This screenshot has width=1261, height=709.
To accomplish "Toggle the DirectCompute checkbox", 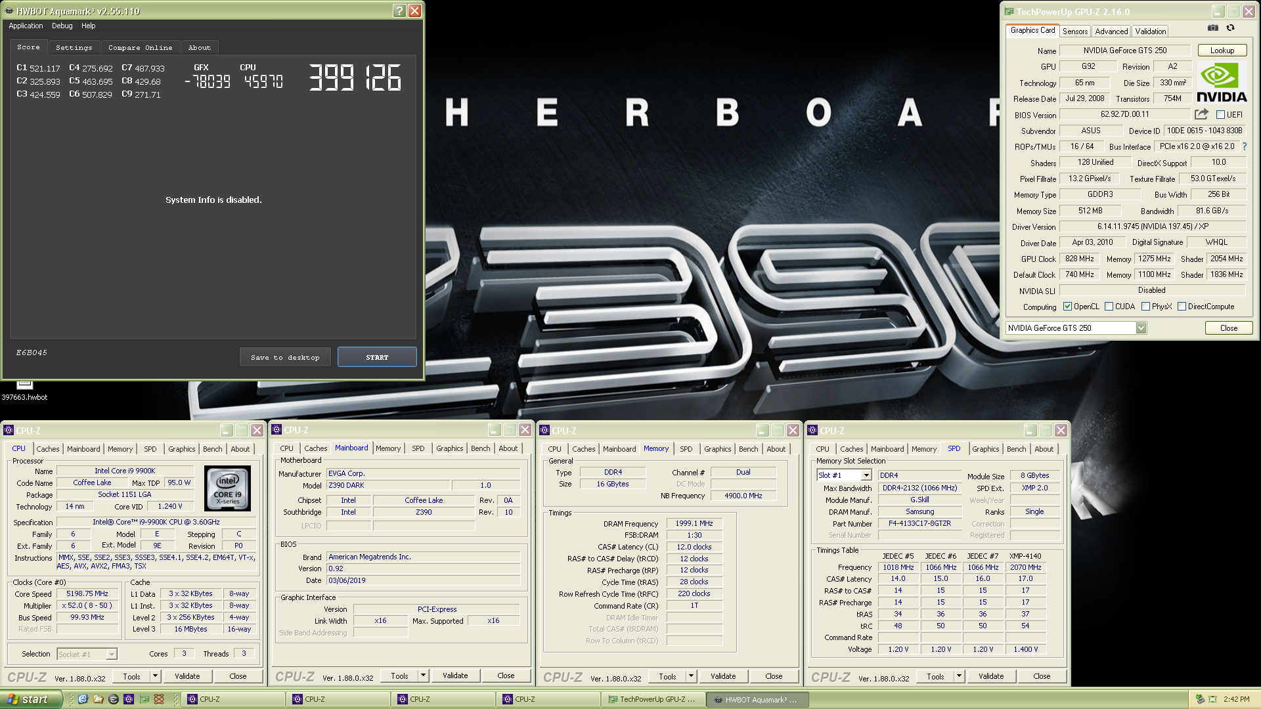I will [1182, 307].
